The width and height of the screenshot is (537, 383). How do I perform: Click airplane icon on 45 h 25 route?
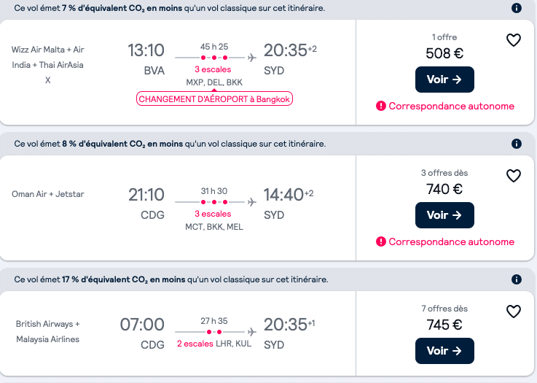(x=252, y=58)
